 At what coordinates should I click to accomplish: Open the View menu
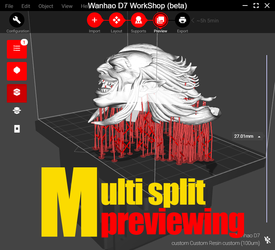[x=67, y=6]
